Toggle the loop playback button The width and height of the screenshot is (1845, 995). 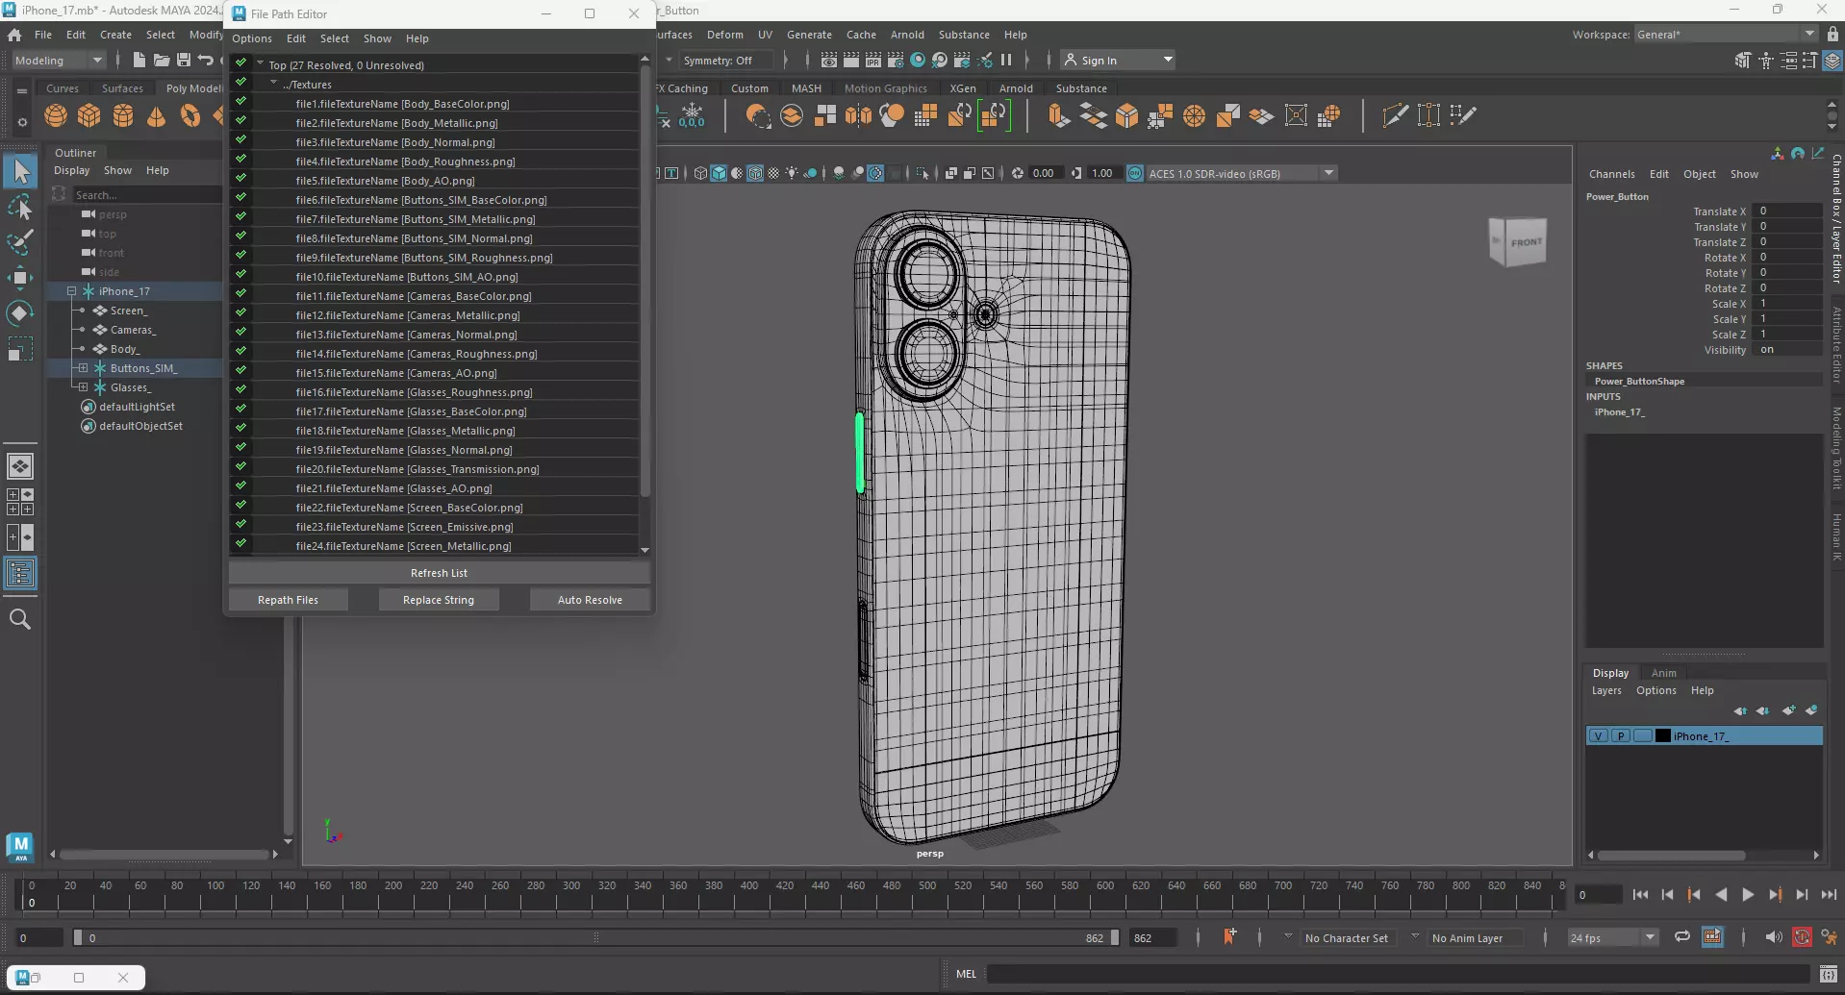tap(1682, 937)
